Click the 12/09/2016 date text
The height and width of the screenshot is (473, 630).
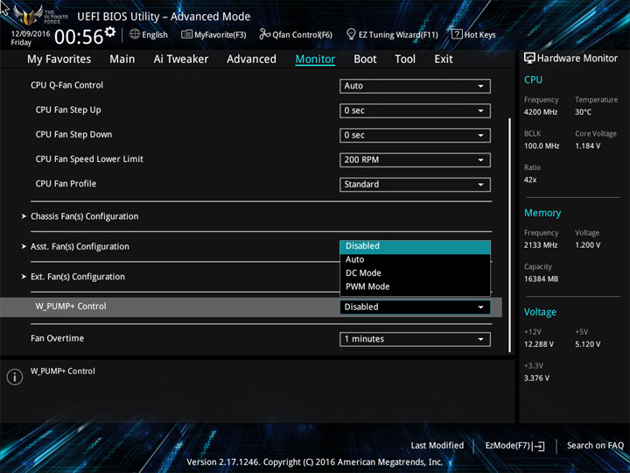pyautogui.click(x=31, y=34)
